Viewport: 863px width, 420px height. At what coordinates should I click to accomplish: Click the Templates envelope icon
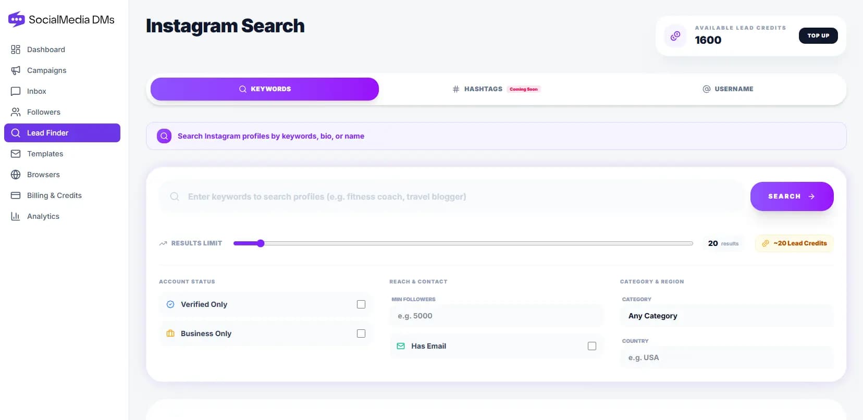coord(16,154)
